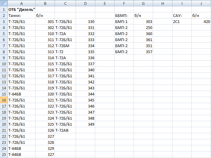Screen dimensions: 211x158
Task: Select column I header
Action: pyautogui.click(x=182, y=3)
